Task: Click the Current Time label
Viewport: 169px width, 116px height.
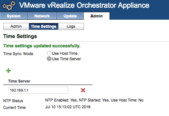Action: click(15, 107)
